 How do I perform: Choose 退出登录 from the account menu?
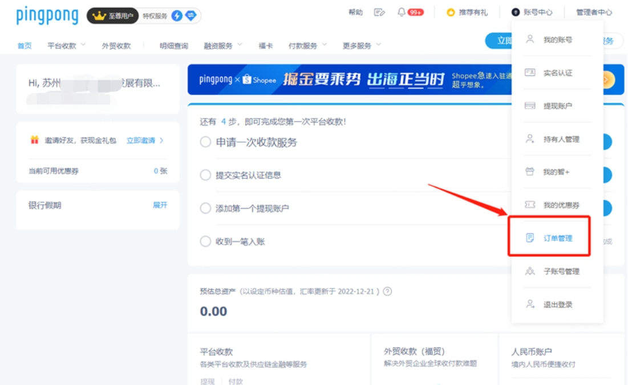click(x=557, y=305)
